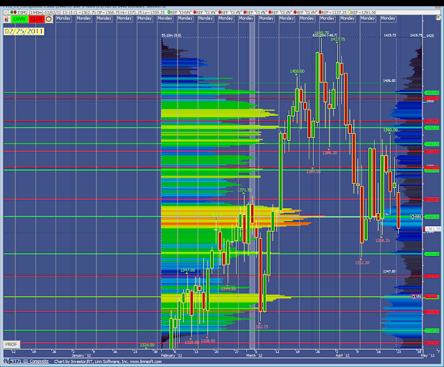
Task: Click the 1347.00 green price label
Action: tap(187, 270)
